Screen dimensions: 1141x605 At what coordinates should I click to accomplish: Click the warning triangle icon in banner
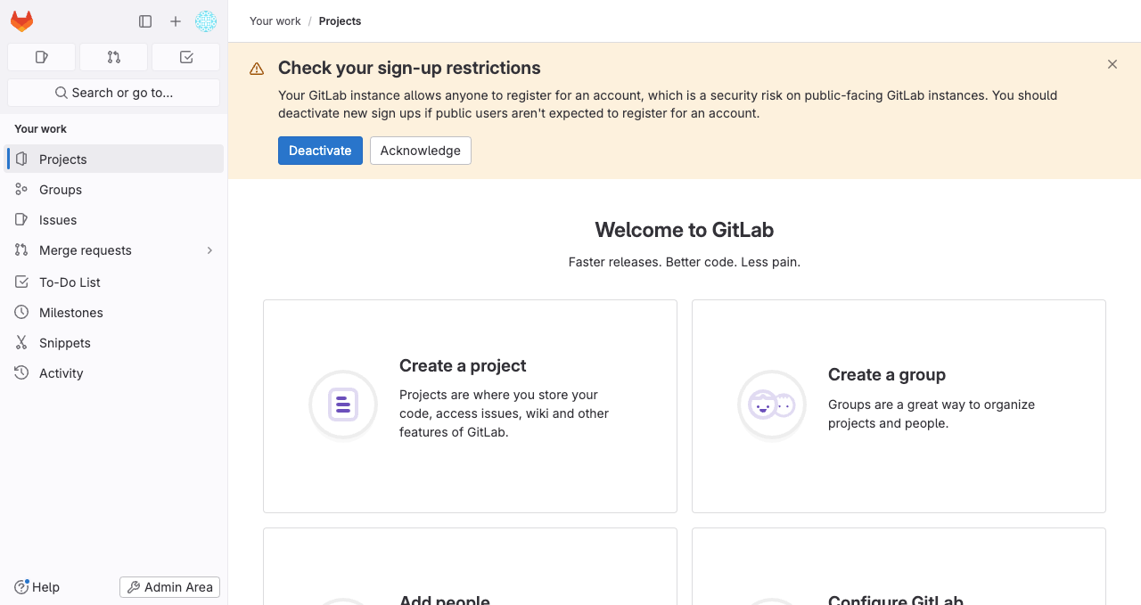pyautogui.click(x=257, y=69)
